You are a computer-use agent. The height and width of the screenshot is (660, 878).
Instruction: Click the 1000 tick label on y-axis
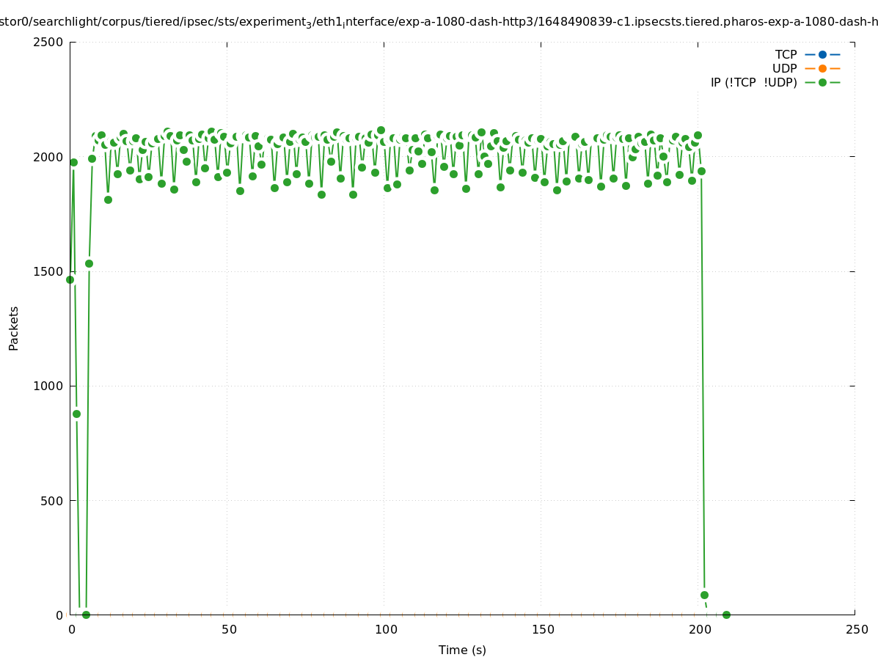[x=48, y=386]
